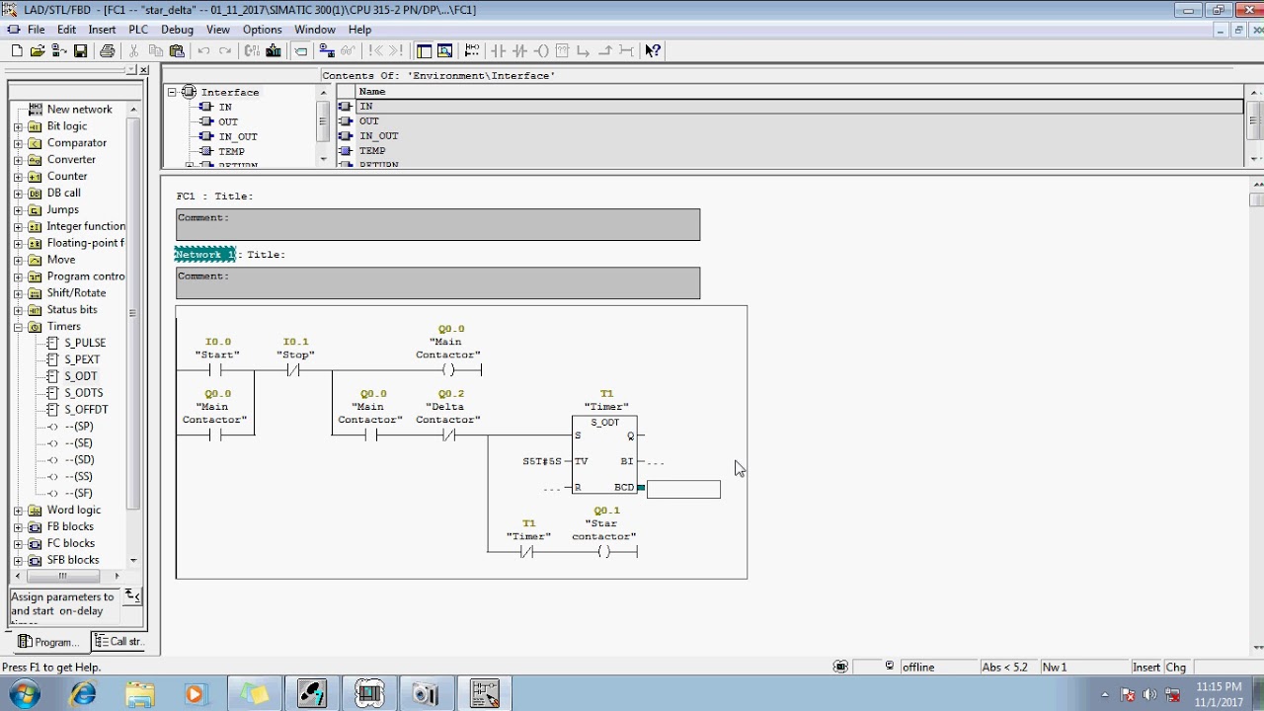Print the program using printer icon

[108, 50]
